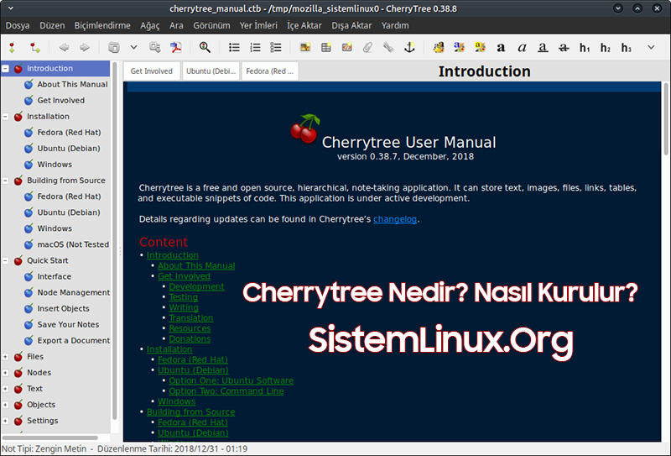This screenshot has width=671, height=456.
Task: Open the find magnifier tool
Action: pos(205,48)
